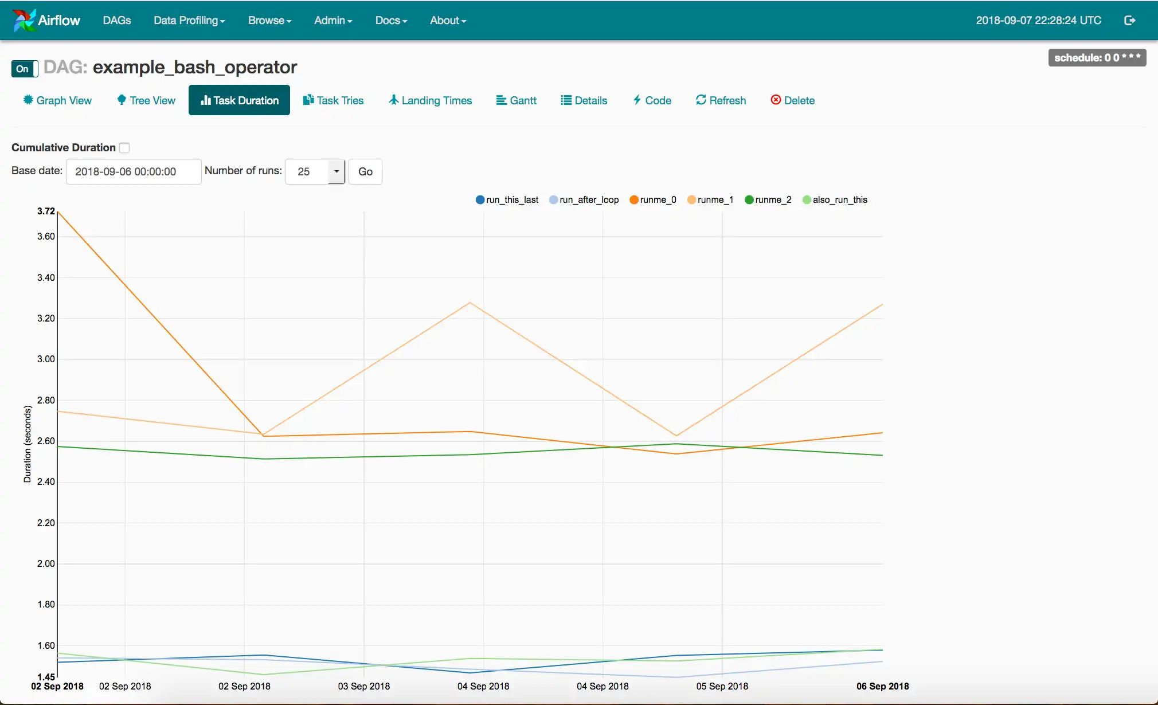The image size is (1158, 705).
Task: Click the Go button
Action: point(364,171)
